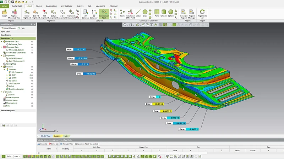284x159 pixels.
Task: Click the Generate Report icon
Action: tap(184, 13)
